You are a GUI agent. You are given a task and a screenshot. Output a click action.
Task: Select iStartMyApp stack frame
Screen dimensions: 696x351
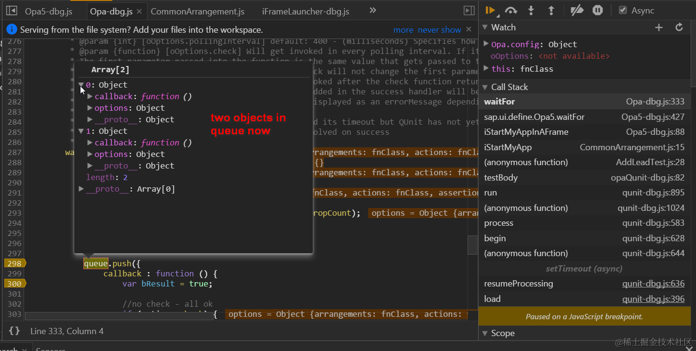click(x=584, y=147)
